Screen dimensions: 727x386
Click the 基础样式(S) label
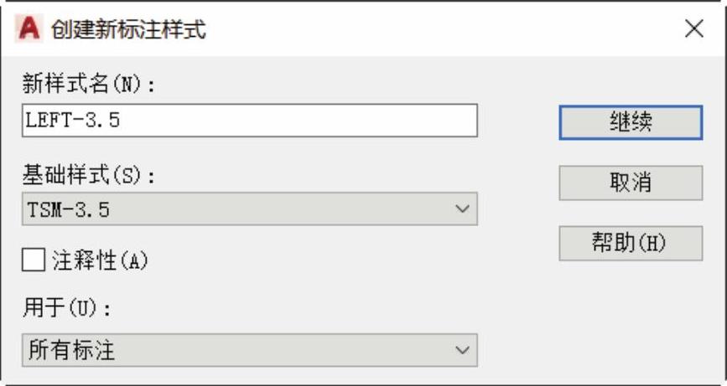[90, 176]
